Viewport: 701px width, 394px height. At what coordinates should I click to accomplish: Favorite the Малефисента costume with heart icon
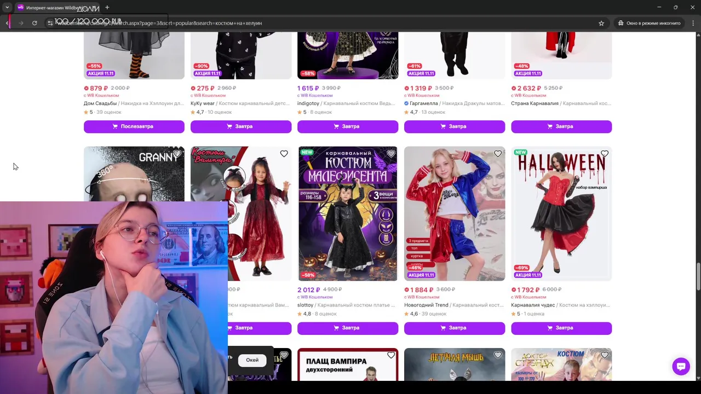(x=390, y=154)
